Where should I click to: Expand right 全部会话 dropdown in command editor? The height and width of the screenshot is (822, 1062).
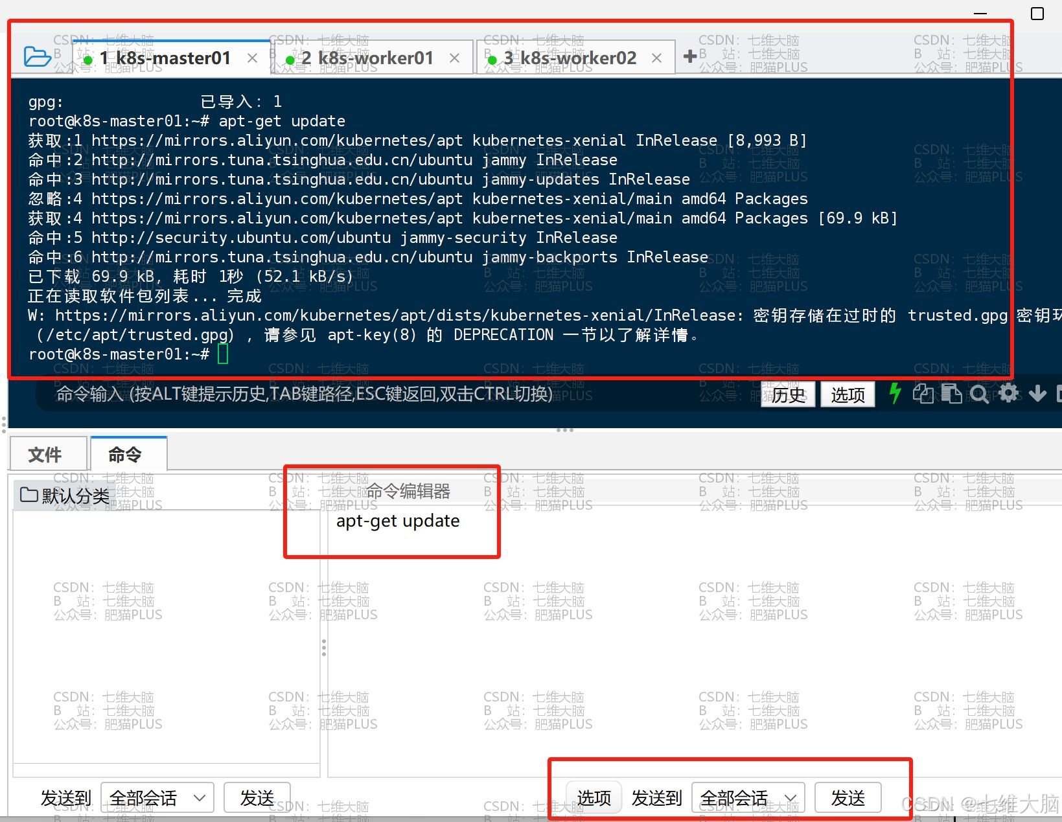(x=748, y=798)
